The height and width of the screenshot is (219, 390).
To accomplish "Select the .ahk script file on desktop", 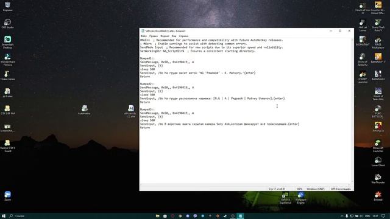I will click(130, 111).
